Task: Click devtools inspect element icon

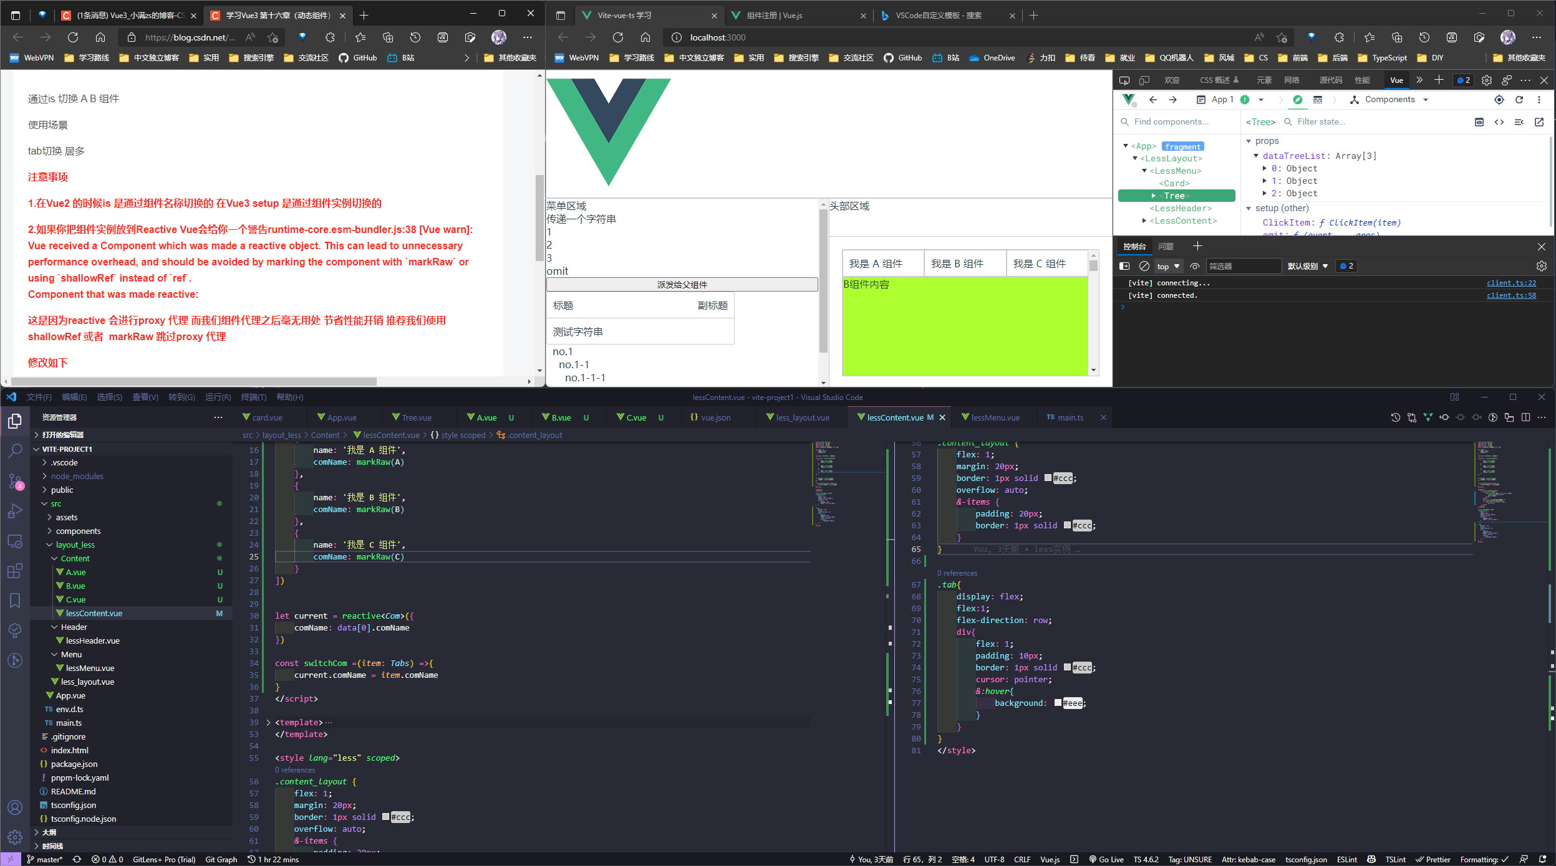Action: 1124,80
